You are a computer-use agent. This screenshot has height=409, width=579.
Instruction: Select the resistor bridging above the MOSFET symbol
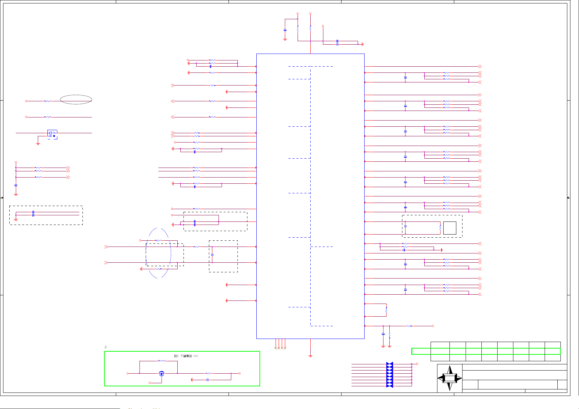[162, 361]
